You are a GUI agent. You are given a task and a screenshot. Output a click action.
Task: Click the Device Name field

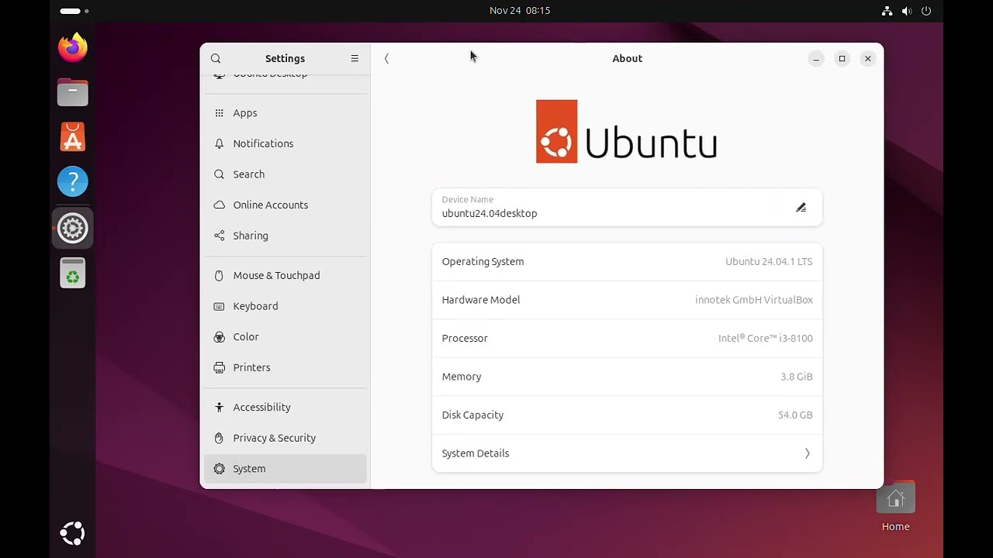click(x=627, y=207)
